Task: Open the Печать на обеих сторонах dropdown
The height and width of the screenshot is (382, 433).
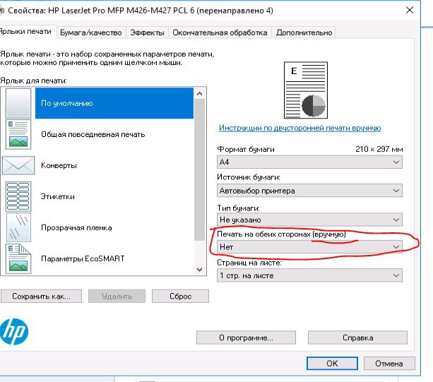Action: click(x=309, y=246)
